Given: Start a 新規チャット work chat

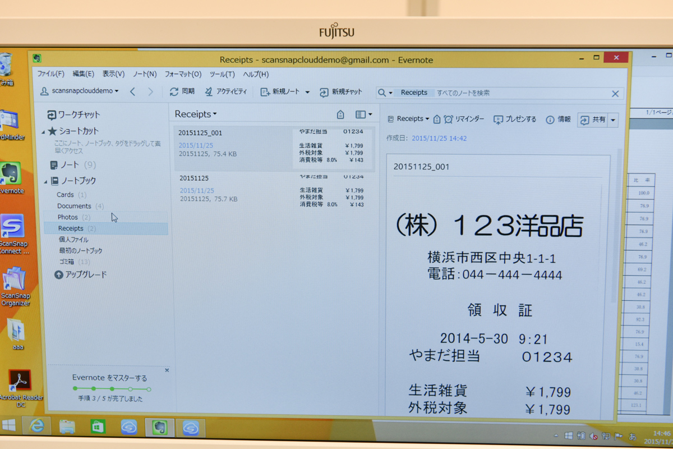Looking at the screenshot, I should pos(341,92).
